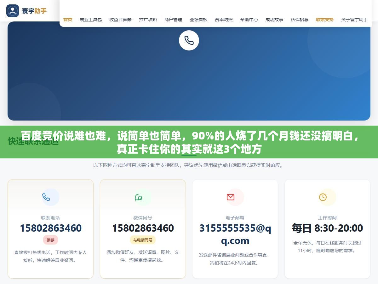The height and width of the screenshot is (284, 378).
Task: Click the WeChat number under 微信同号
Action: 143,228
